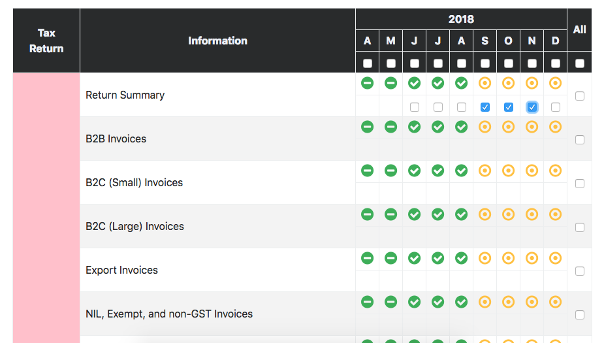Click Export Invoices May green minus icon

[390, 258]
